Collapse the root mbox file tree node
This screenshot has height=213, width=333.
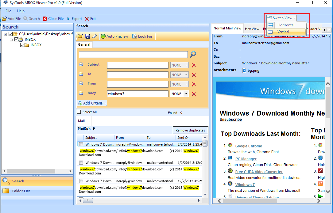coord(6,34)
